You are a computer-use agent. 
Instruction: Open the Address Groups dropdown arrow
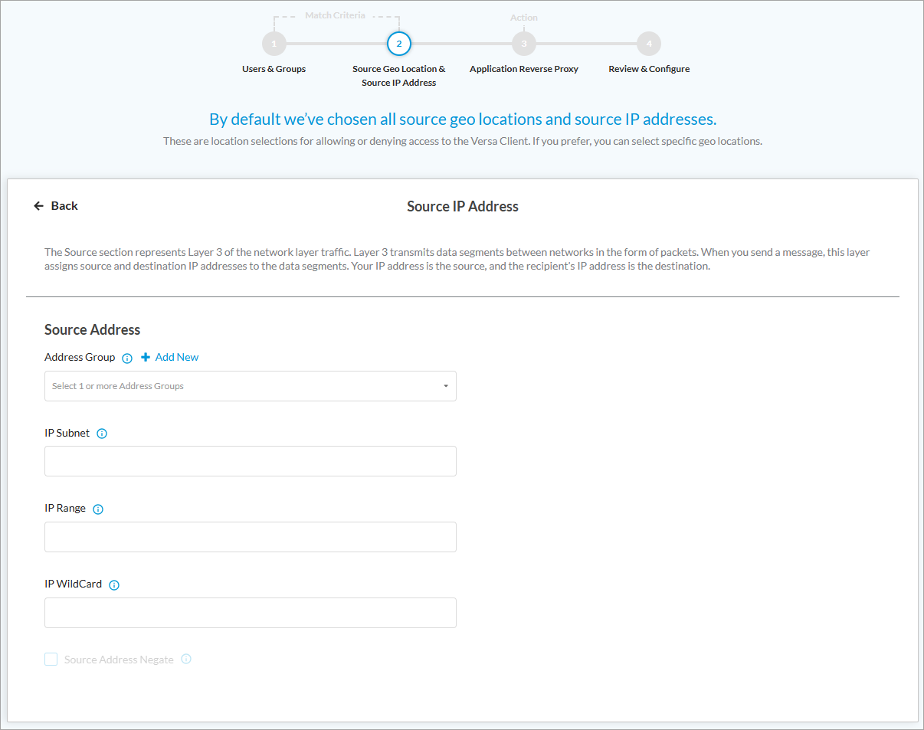[x=446, y=386]
